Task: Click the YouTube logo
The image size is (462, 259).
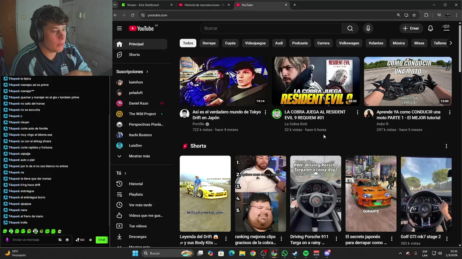Action: point(141,28)
